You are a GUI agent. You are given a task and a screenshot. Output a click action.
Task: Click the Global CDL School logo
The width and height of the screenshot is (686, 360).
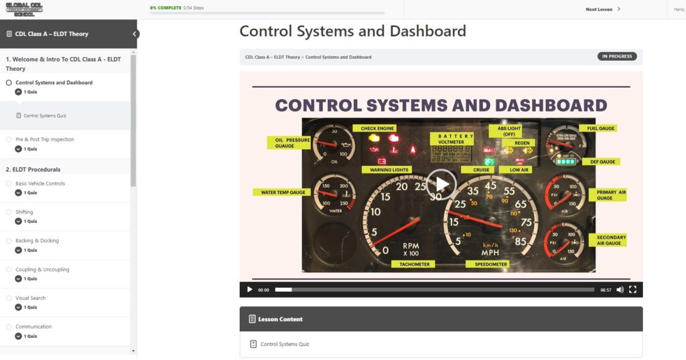tap(24, 9)
